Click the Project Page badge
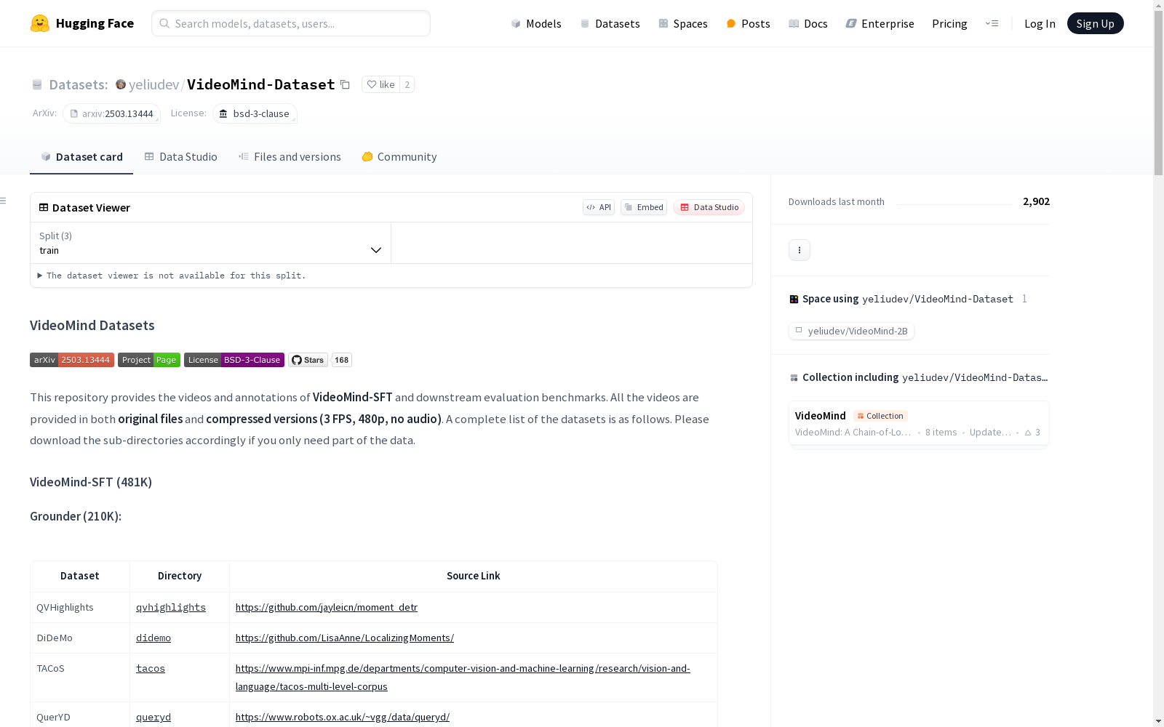Image resolution: width=1164 pixels, height=727 pixels. click(x=149, y=360)
